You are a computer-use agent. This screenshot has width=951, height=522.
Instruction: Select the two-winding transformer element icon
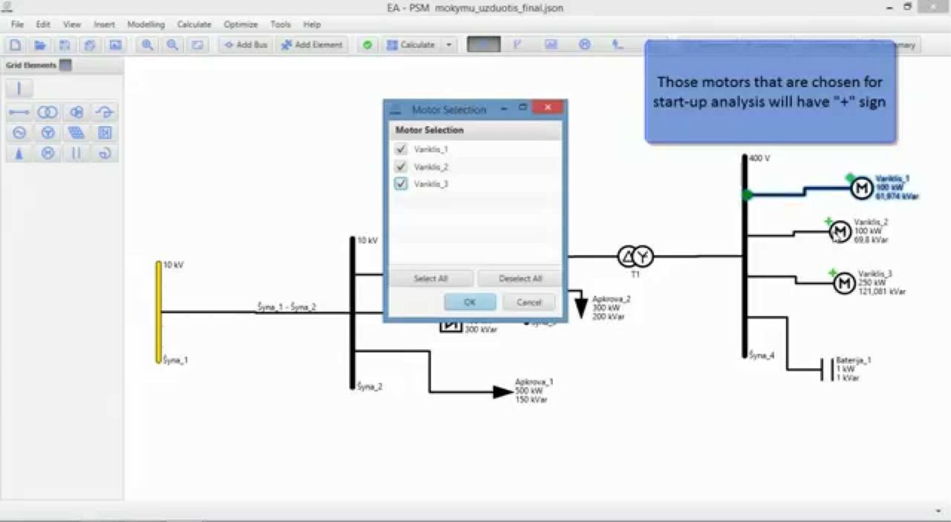point(48,112)
